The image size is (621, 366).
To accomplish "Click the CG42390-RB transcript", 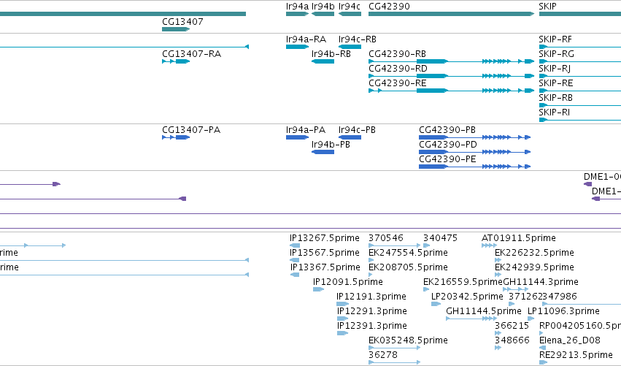I will click(452, 61).
